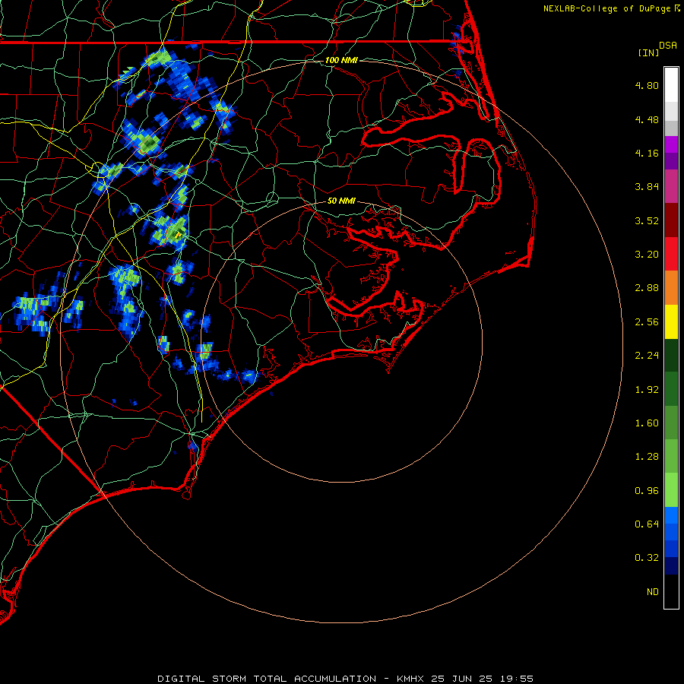Click the 2.88 legend value
684x684 pixels.
(647, 288)
